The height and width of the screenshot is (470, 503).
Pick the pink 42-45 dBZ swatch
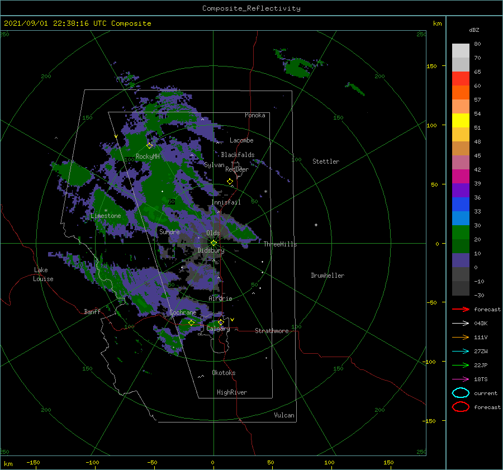461,162
